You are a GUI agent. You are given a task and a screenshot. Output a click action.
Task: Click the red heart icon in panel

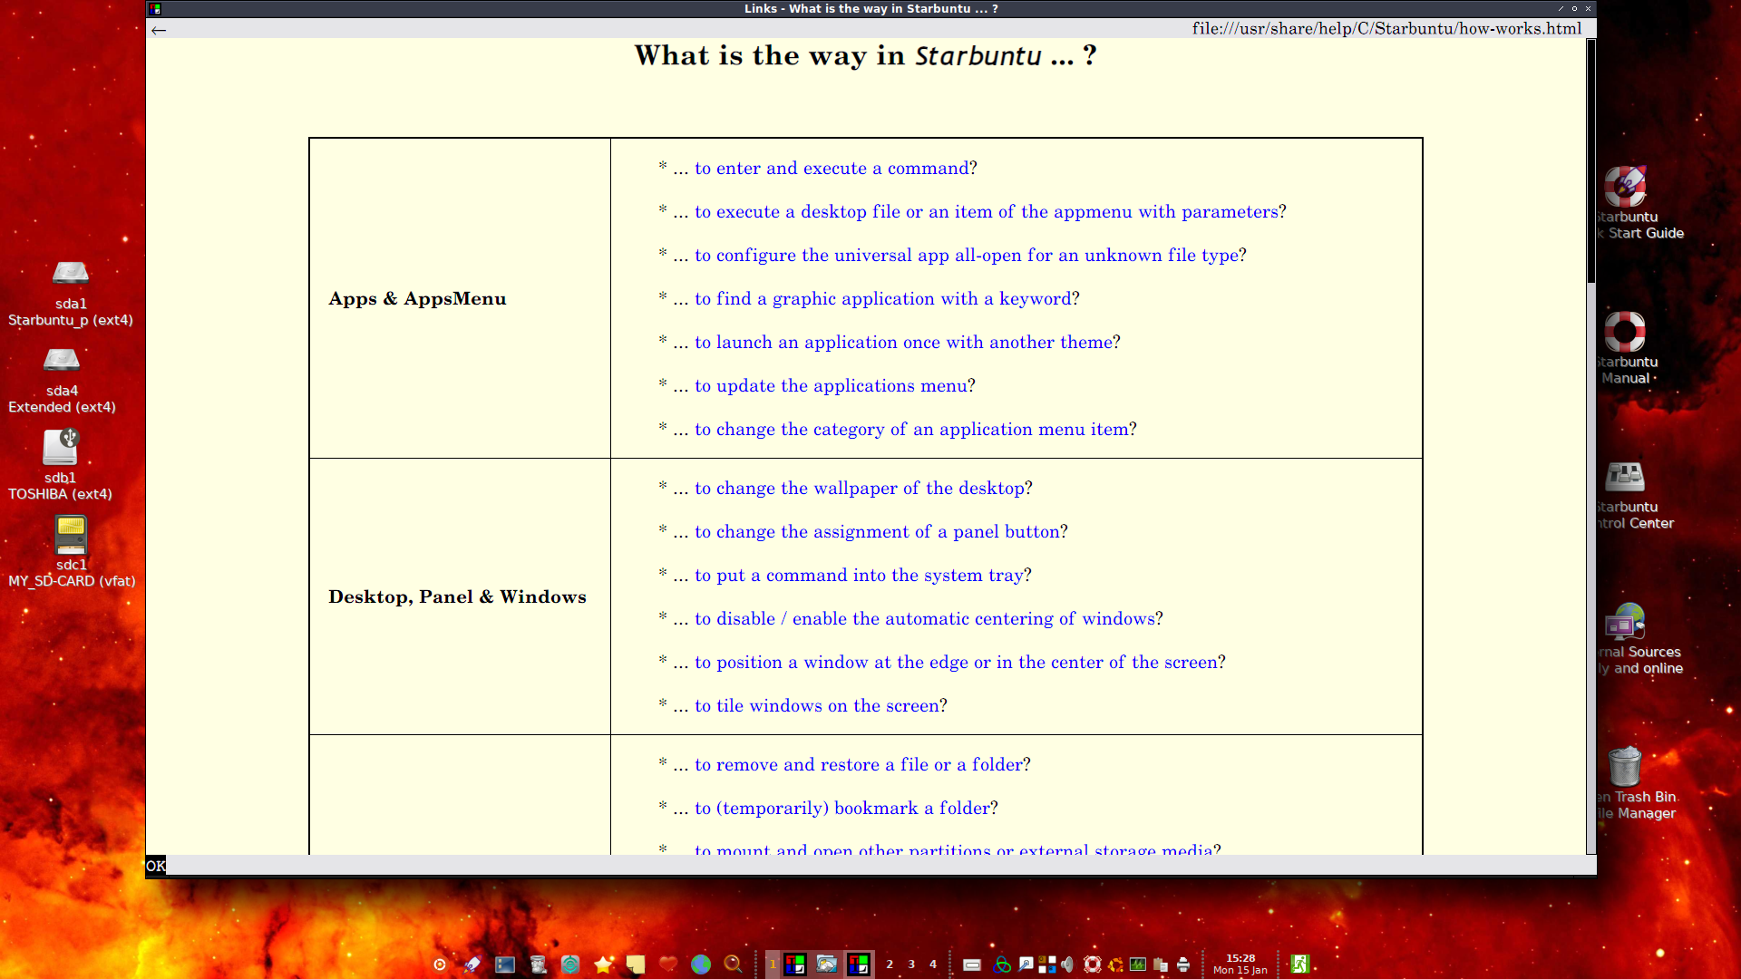(668, 964)
